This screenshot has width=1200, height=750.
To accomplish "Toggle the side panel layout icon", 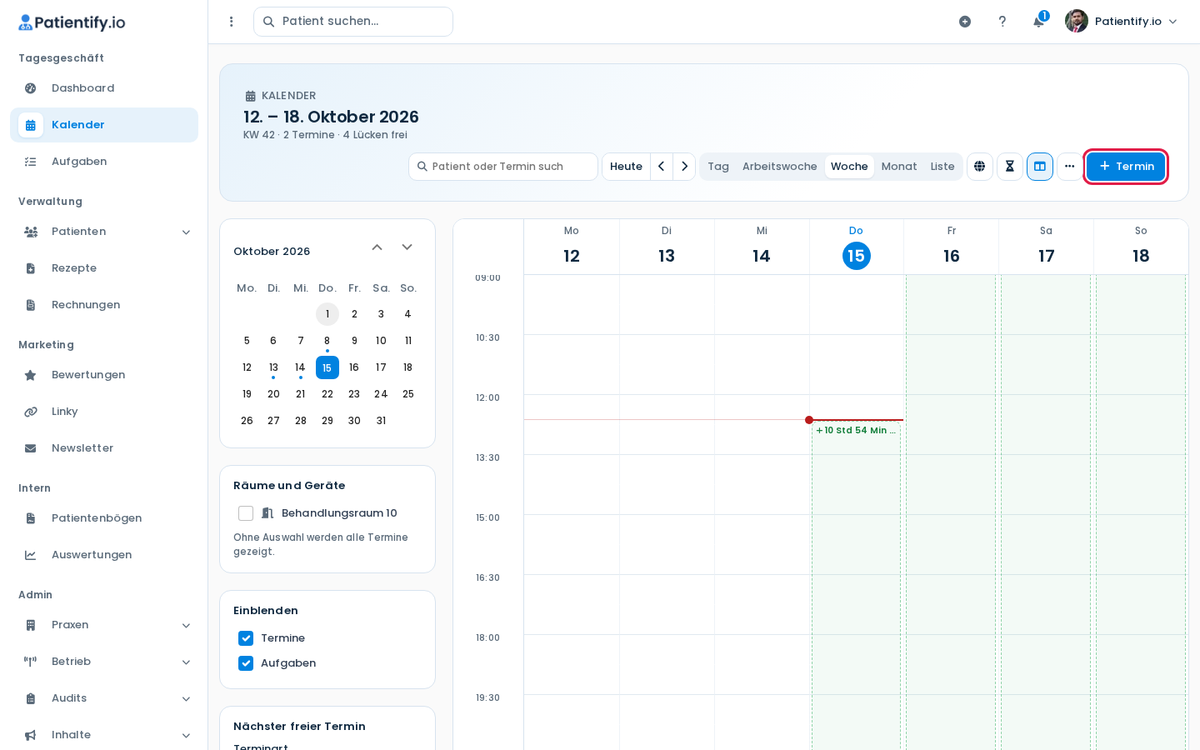I will tap(1040, 167).
